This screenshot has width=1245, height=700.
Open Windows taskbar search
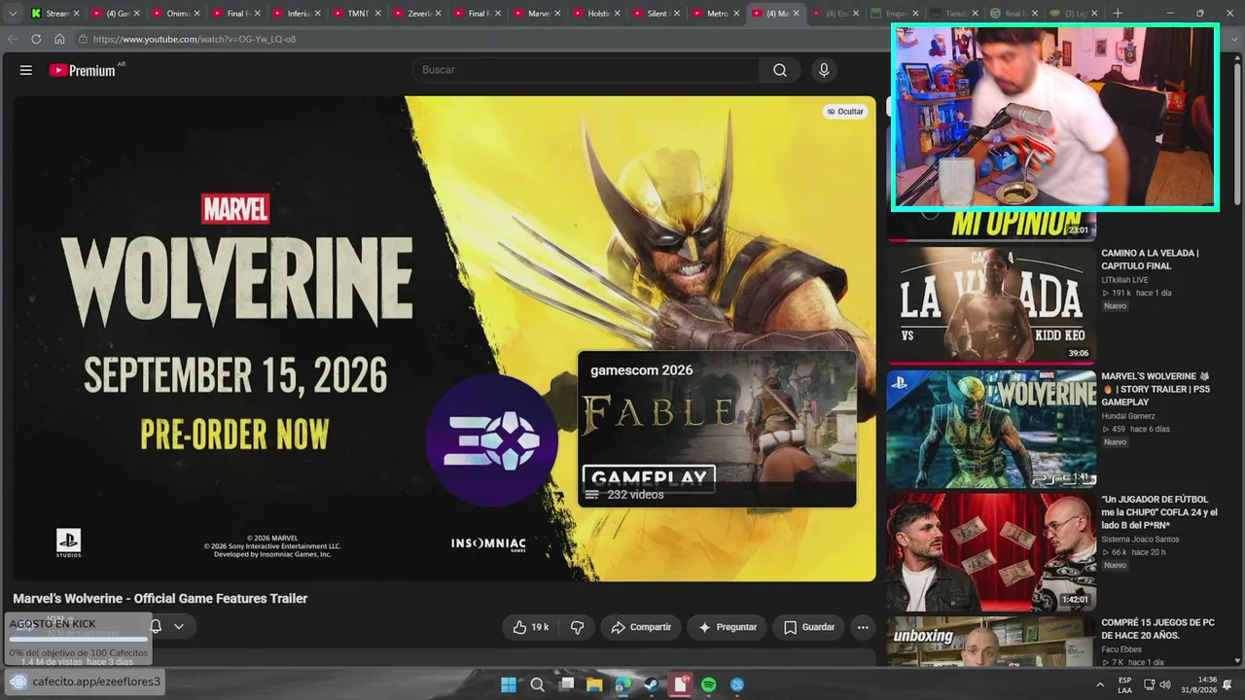[x=537, y=684]
